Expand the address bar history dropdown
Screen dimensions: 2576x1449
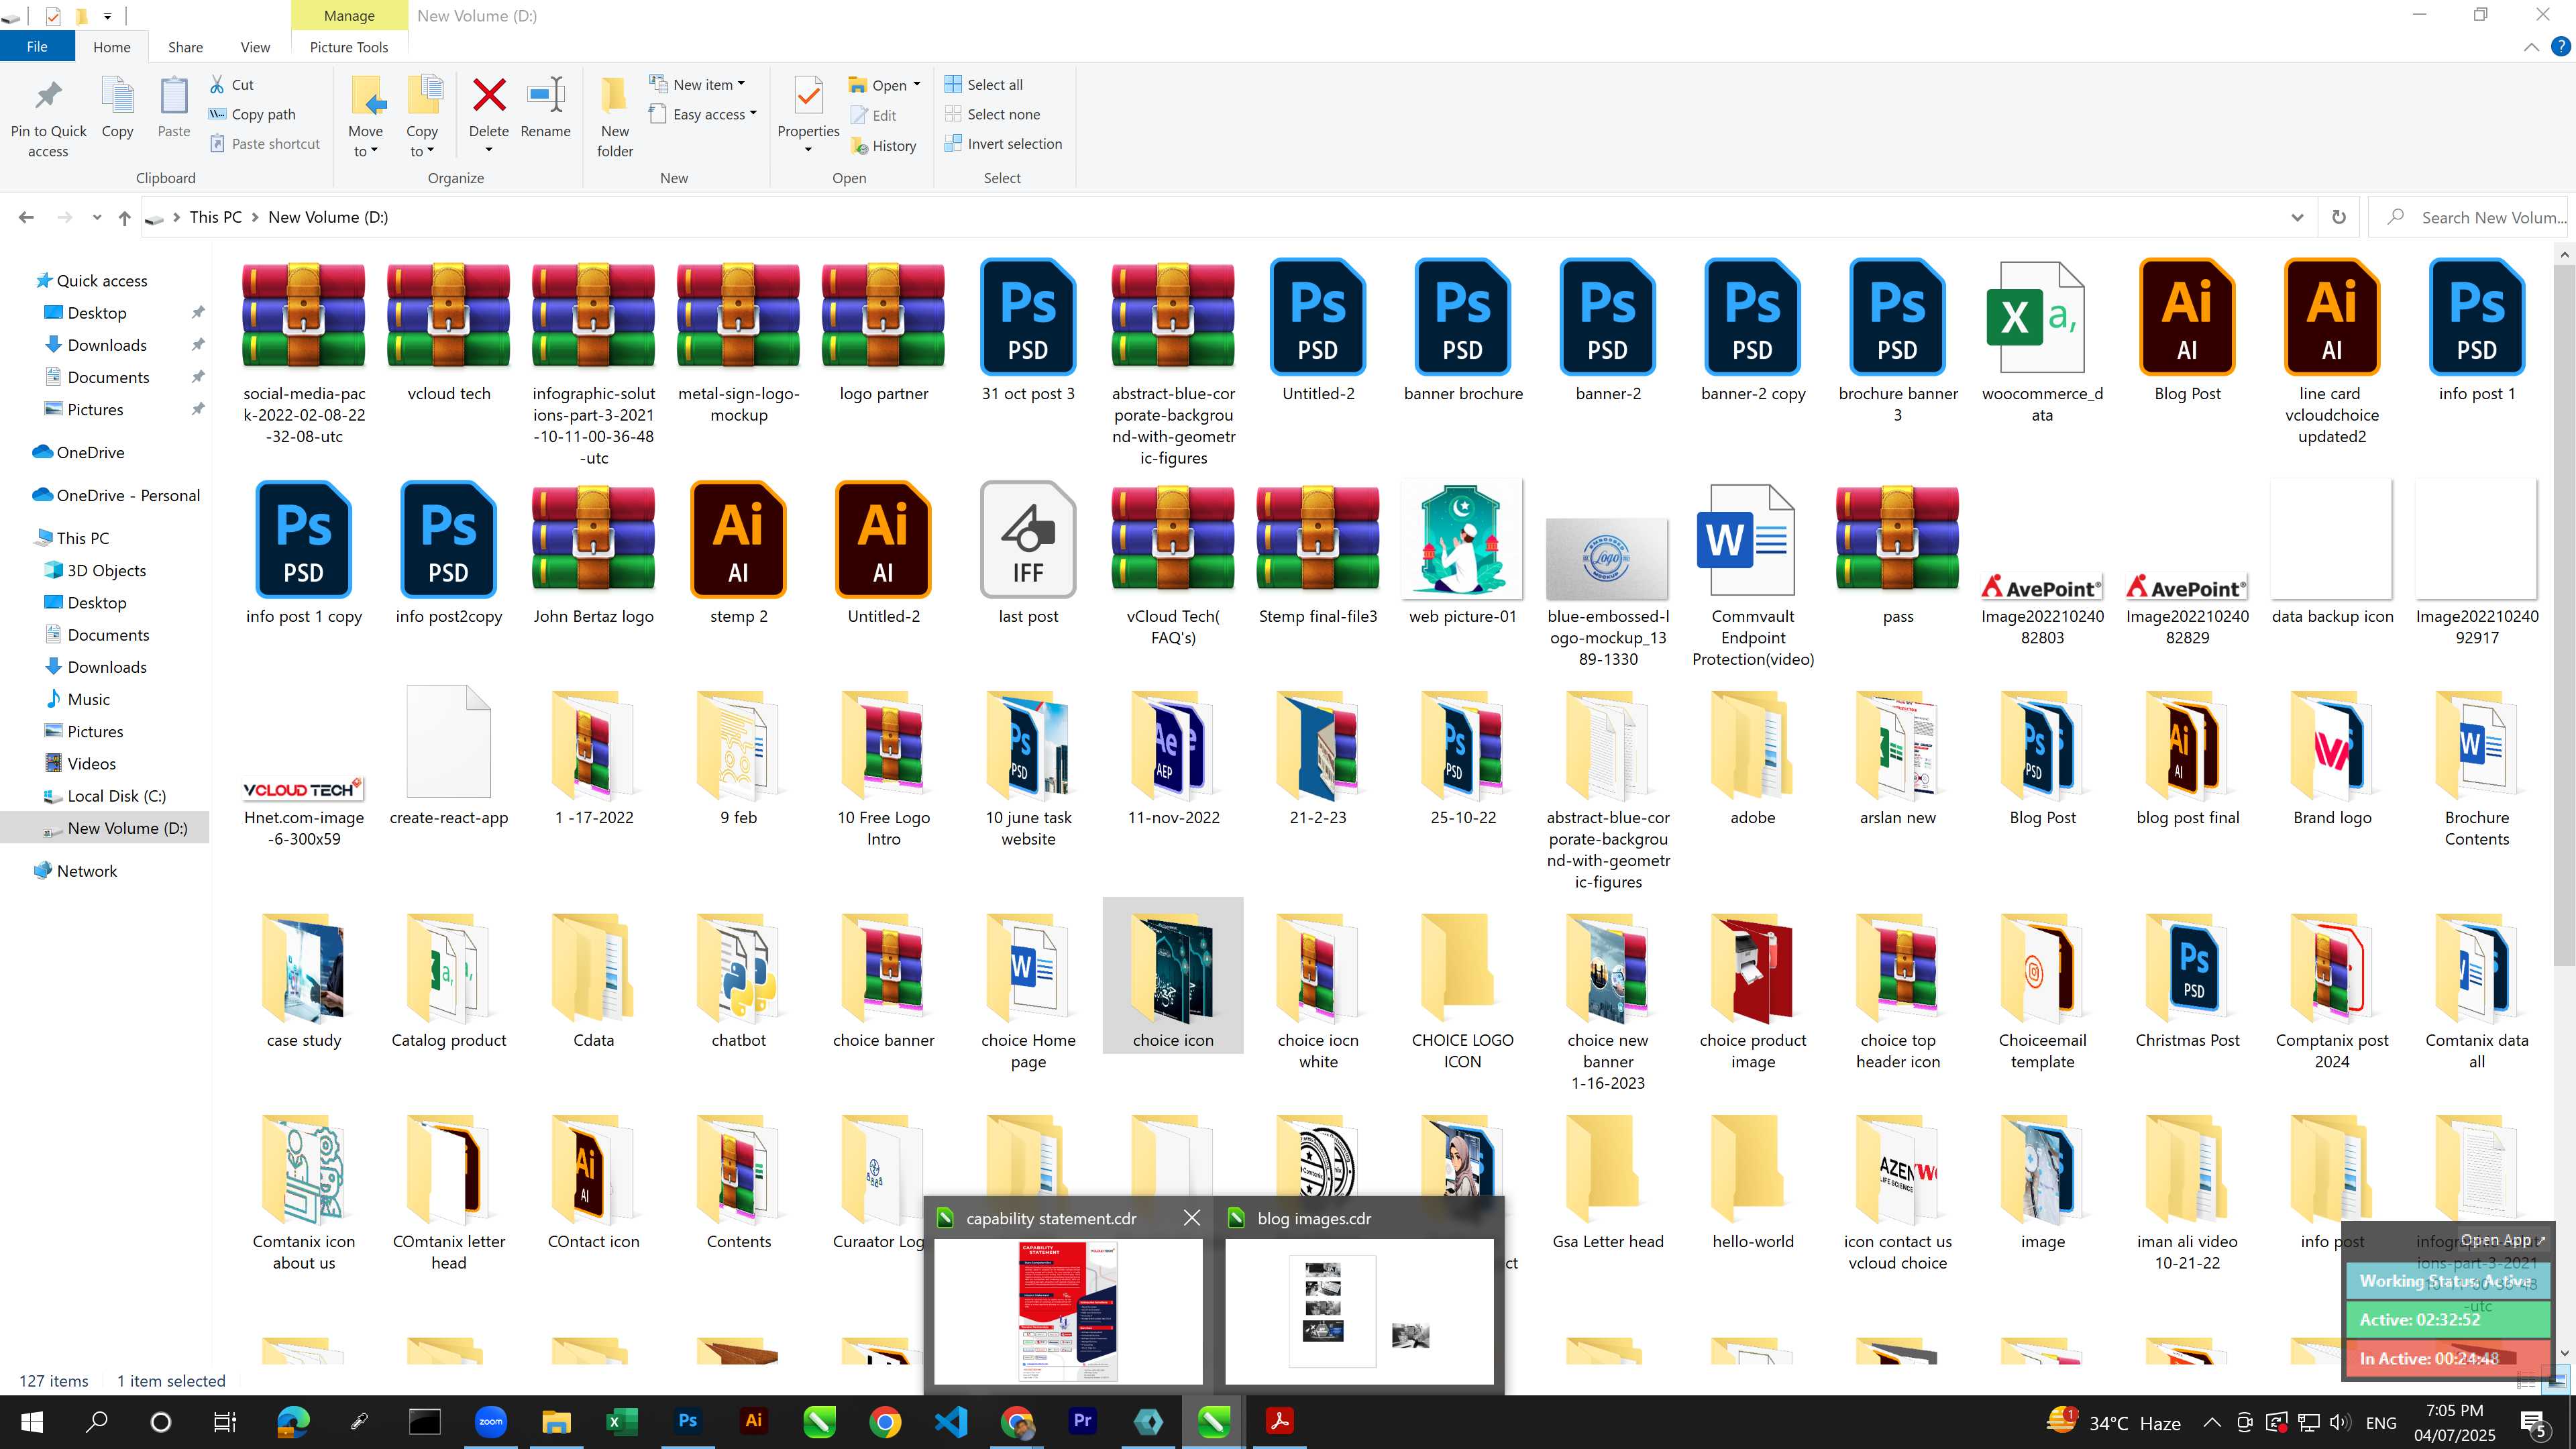pyautogui.click(x=2297, y=217)
